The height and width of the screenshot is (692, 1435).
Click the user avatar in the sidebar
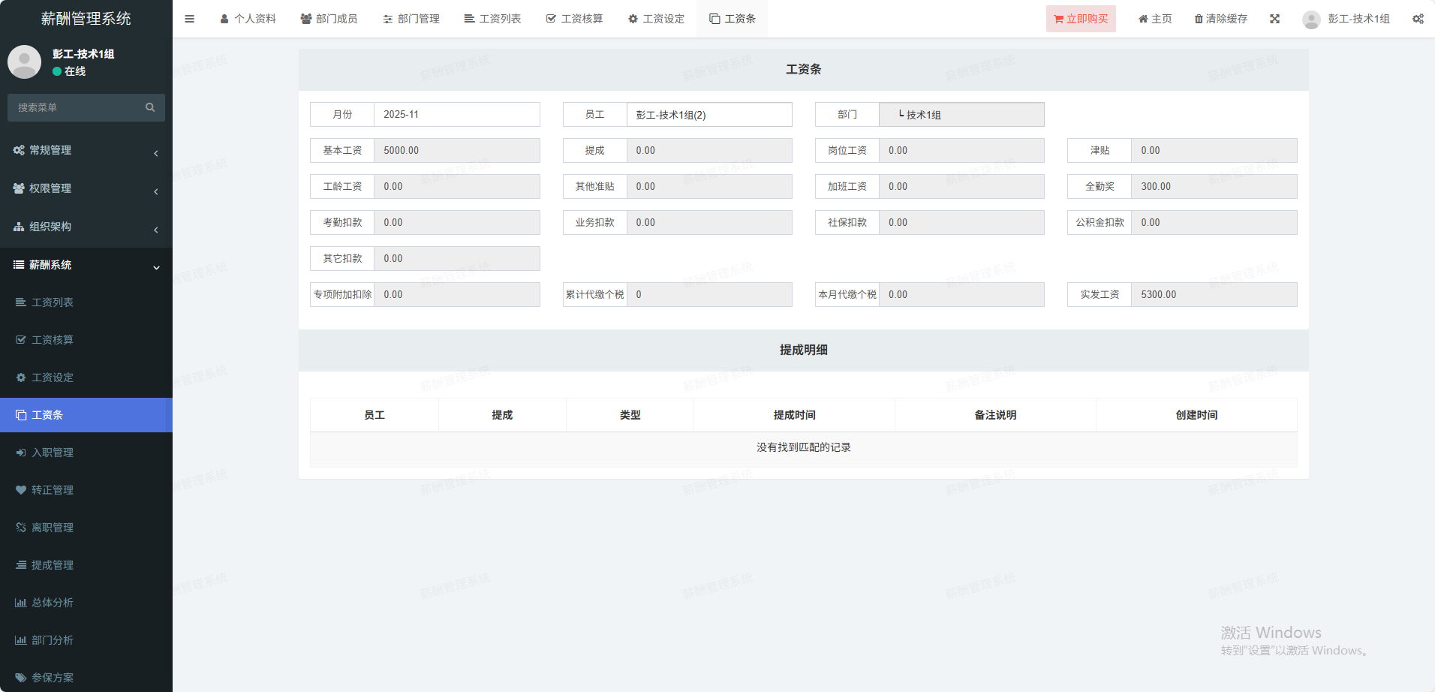point(24,62)
